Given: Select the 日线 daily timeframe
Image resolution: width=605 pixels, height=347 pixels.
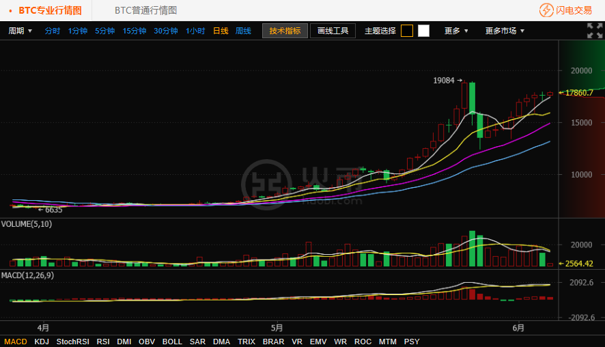Looking at the screenshot, I should 221,31.
